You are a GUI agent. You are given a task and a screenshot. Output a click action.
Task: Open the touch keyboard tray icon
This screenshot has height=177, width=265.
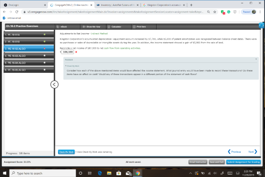pos(230,173)
